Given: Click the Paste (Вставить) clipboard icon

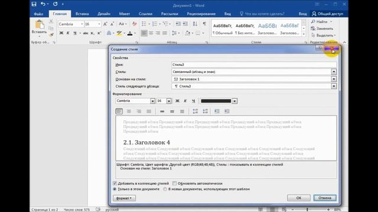Looking at the screenshot, I should (40, 25).
